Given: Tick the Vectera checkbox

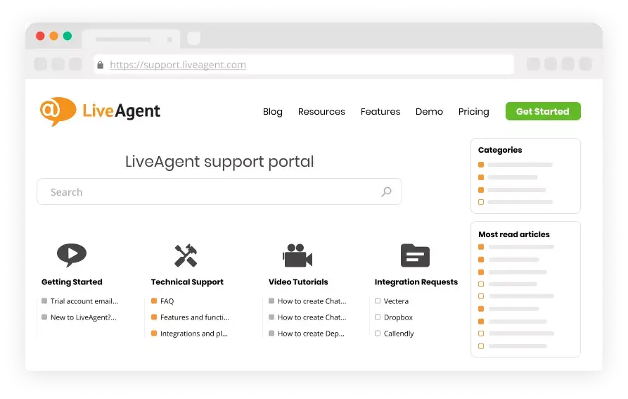Looking at the screenshot, I should (x=378, y=301).
